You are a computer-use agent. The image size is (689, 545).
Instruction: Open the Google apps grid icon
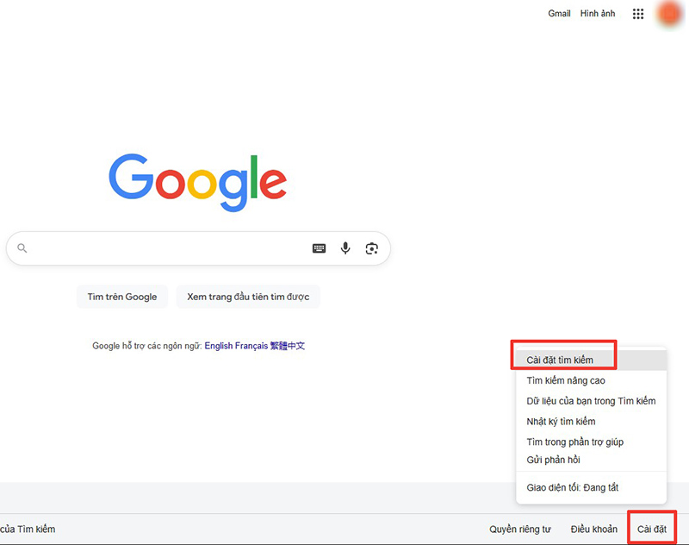click(638, 14)
